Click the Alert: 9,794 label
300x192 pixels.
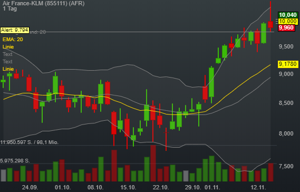tap(15, 30)
